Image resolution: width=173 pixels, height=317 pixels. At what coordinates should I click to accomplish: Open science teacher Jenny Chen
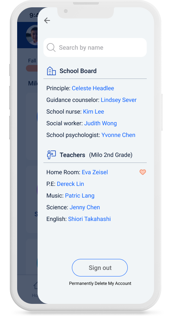(85, 207)
